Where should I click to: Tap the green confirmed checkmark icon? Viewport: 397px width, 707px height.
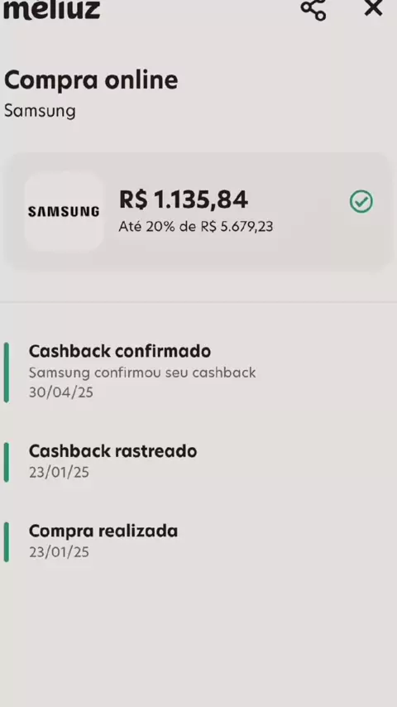[361, 201]
